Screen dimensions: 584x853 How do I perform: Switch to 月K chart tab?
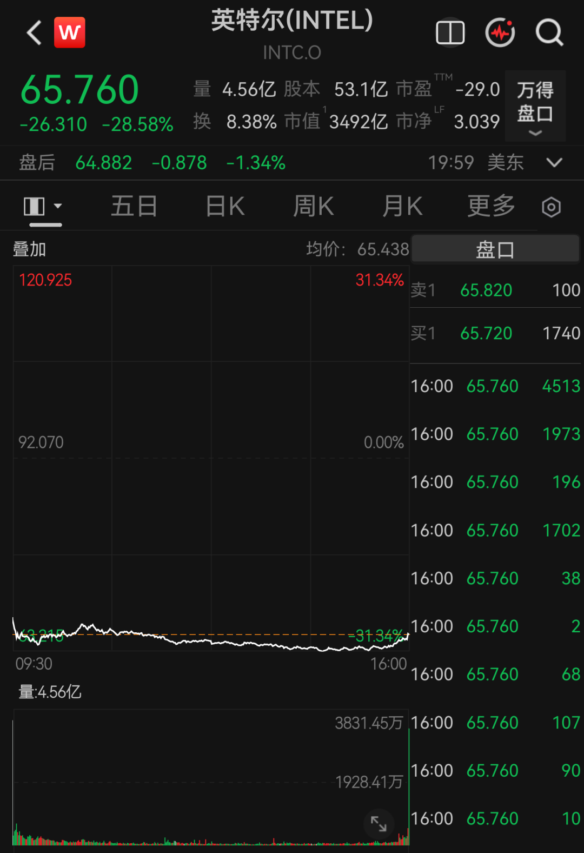[x=402, y=206]
